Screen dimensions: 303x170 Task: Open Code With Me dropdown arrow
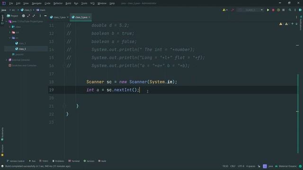pyautogui.click(x=227, y=10)
